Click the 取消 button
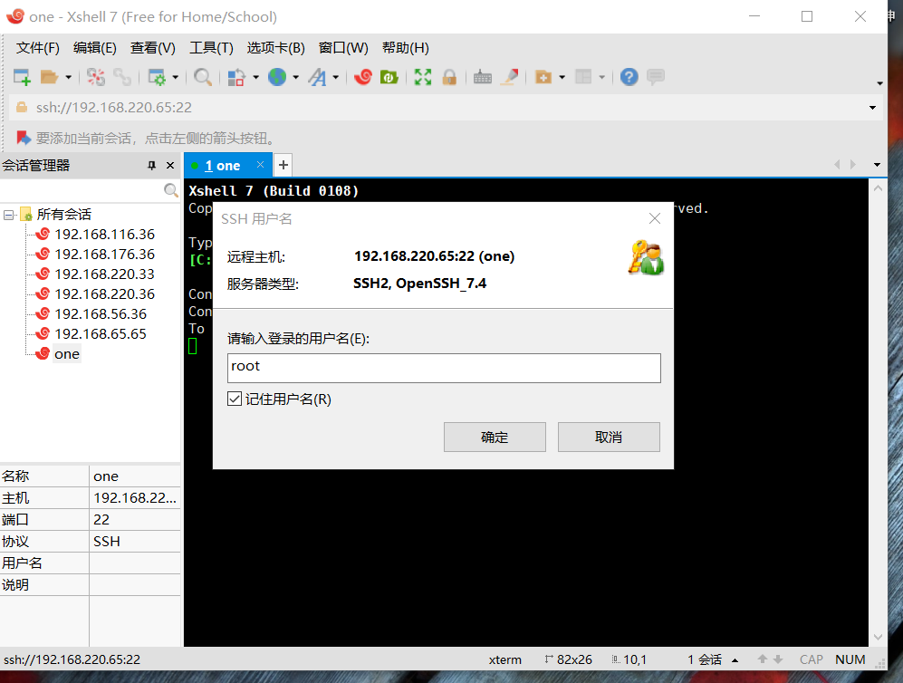The width and height of the screenshot is (903, 683). tap(609, 438)
